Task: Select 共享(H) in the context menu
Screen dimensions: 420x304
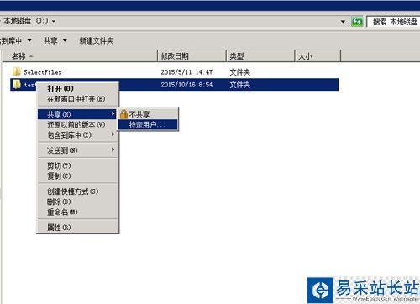Action: pyautogui.click(x=77, y=114)
